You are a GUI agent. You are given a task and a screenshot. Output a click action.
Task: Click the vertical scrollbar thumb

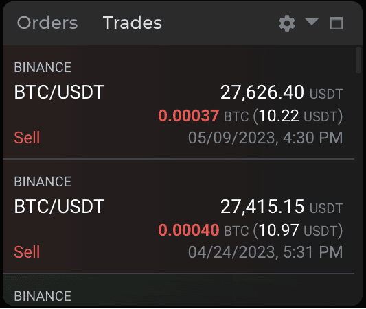click(x=358, y=60)
